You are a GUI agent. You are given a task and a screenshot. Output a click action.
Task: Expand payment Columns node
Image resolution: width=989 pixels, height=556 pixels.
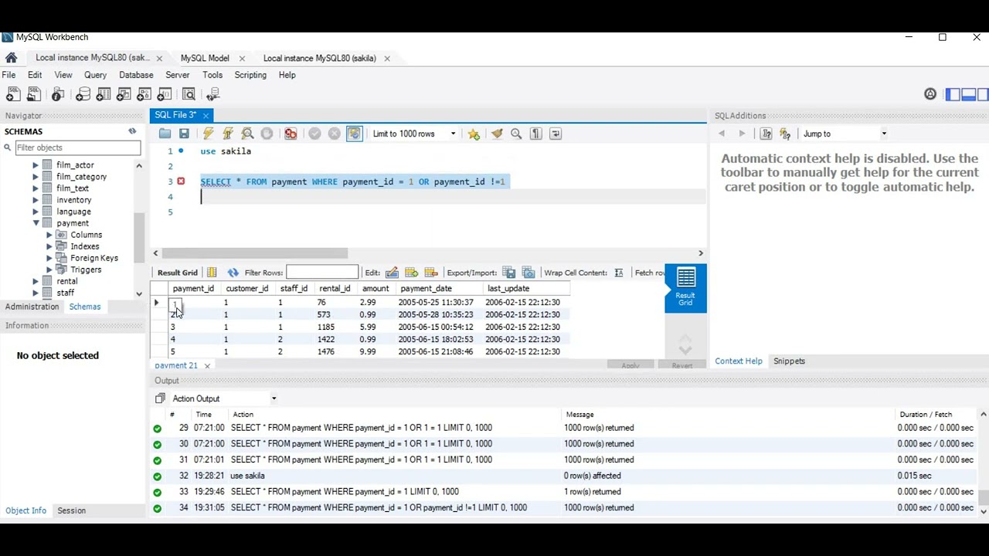click(49, 235)
